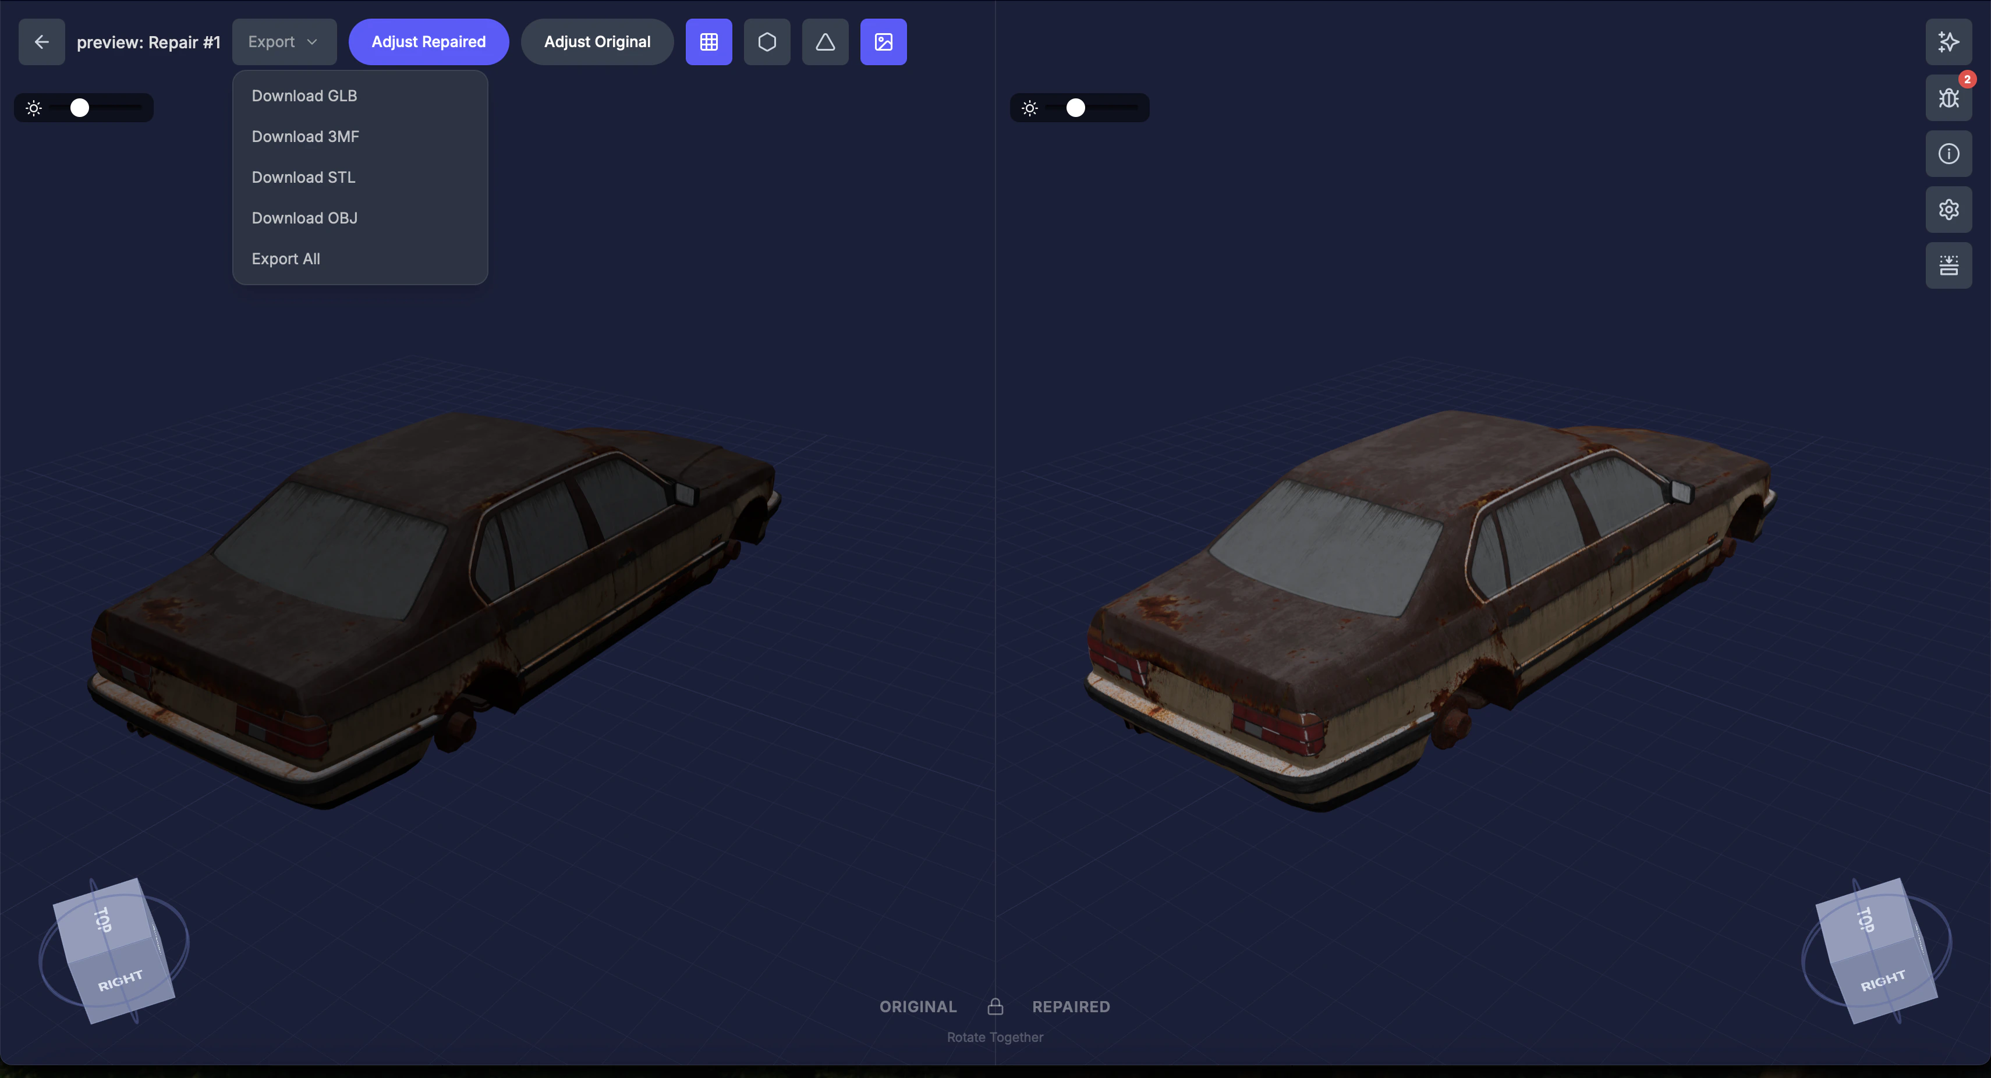The image size is (1991, 1078).
Task: Choose Export All menu entry
Action: point(285,259)
